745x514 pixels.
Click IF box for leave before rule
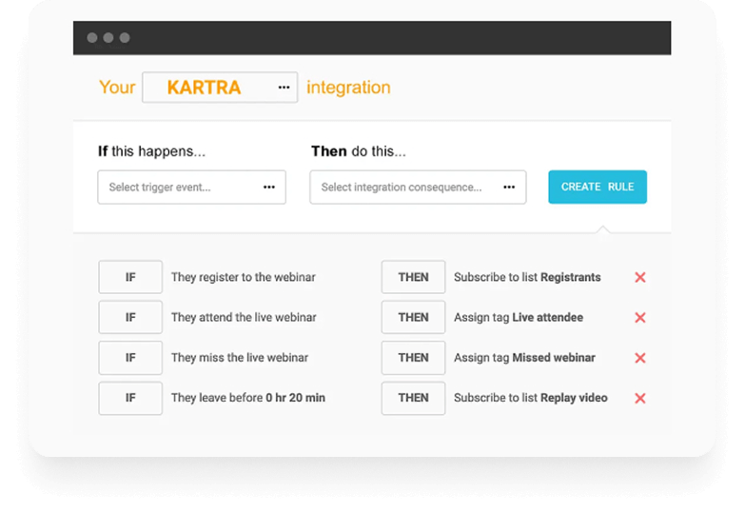pos(130,398)
